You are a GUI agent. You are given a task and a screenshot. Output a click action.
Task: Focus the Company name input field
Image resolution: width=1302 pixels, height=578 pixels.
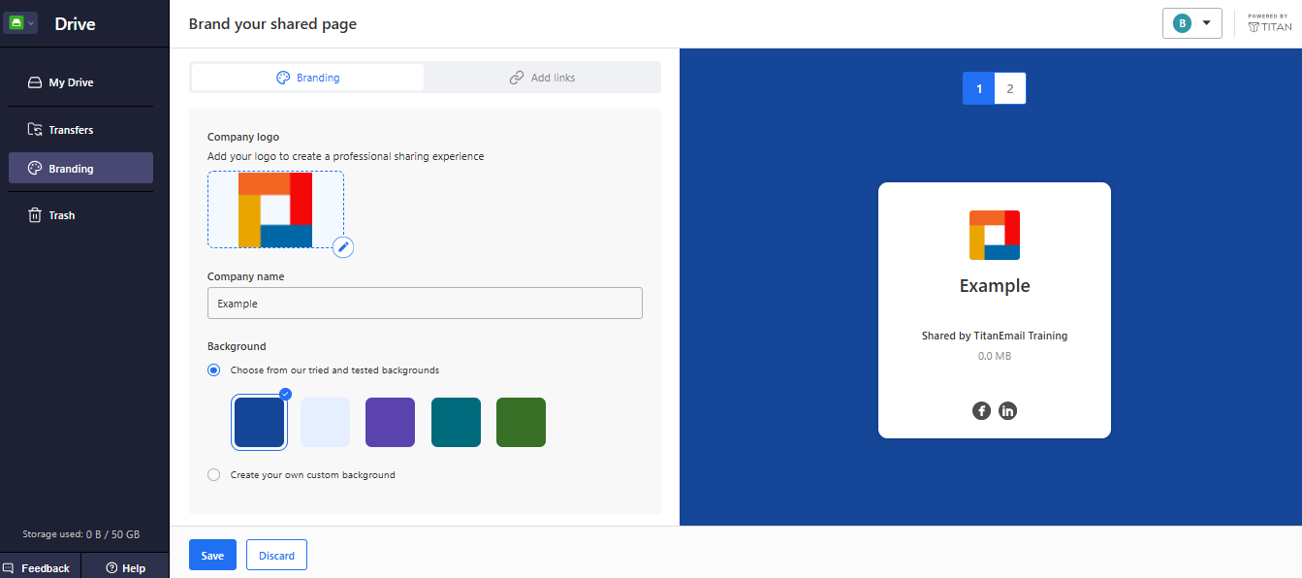point(425,304)
